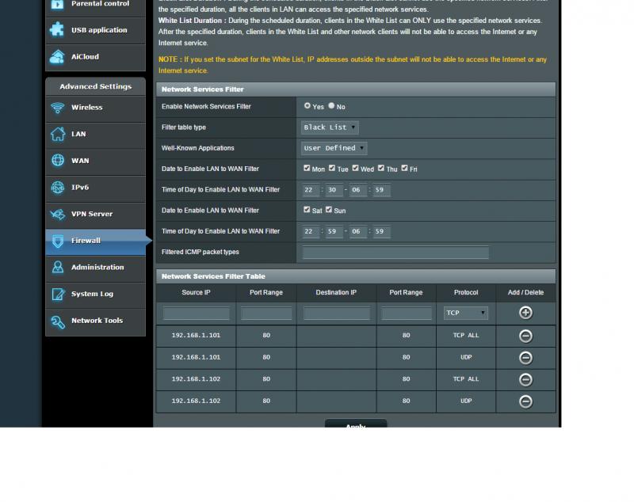
Task: Click the destination Port Range input field
Action: [407, 314]
